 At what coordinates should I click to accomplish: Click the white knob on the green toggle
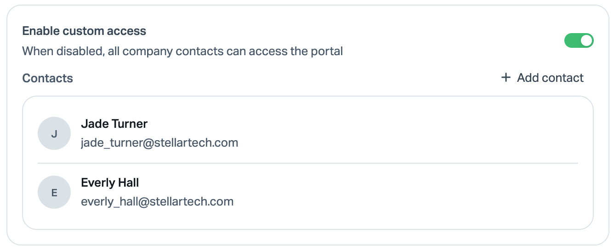coord(586,40)
